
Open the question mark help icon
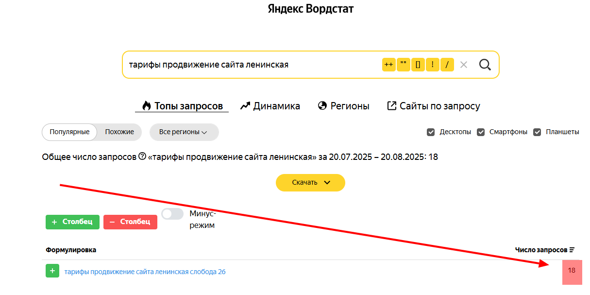coord(142,156)
